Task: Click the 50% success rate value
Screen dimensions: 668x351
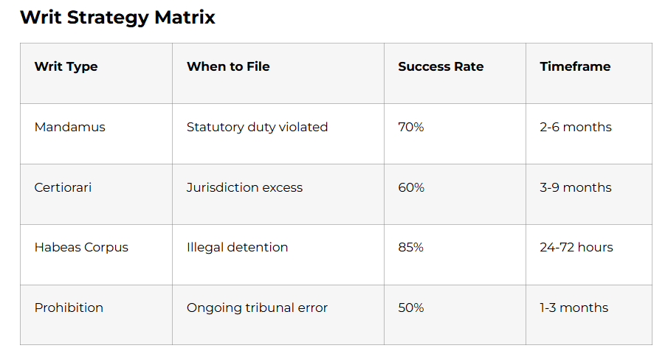Action: [411, 307]
